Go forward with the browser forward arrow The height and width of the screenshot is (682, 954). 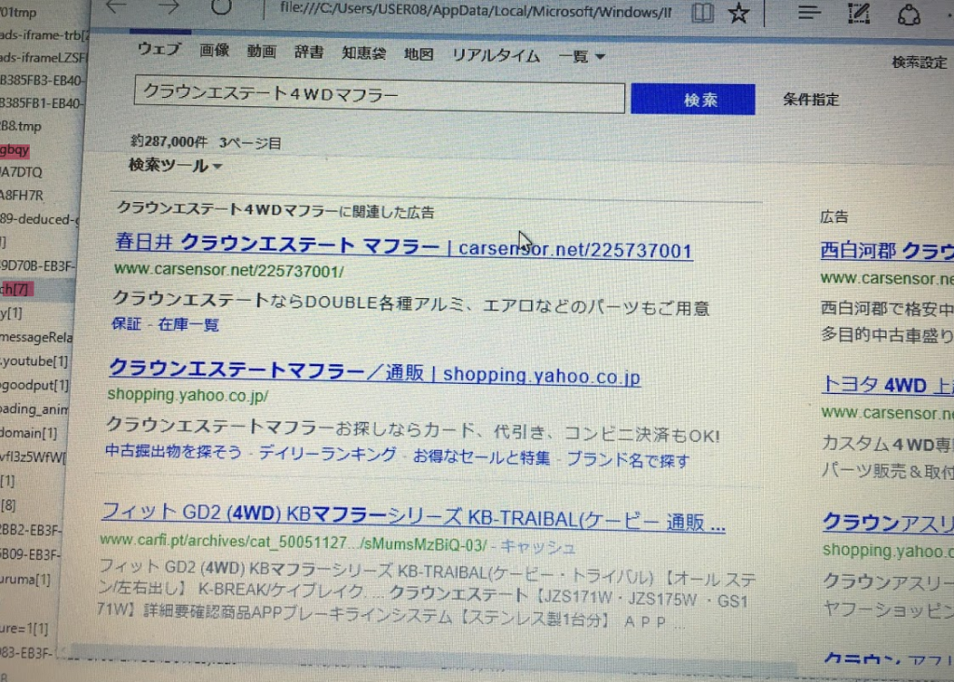[169, 7]
